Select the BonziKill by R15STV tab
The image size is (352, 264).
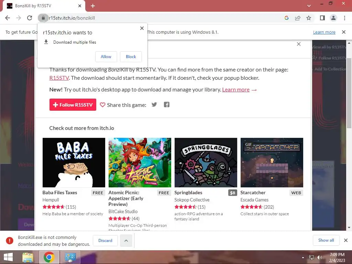(x=44, y=6)
